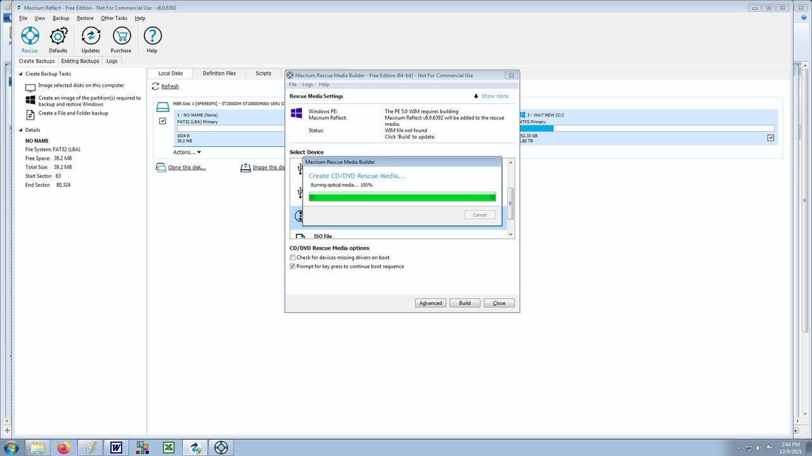Viewport: 812px width, 456px height.
Task: Click the Clone this disk icon
Action: pos(162,167)
